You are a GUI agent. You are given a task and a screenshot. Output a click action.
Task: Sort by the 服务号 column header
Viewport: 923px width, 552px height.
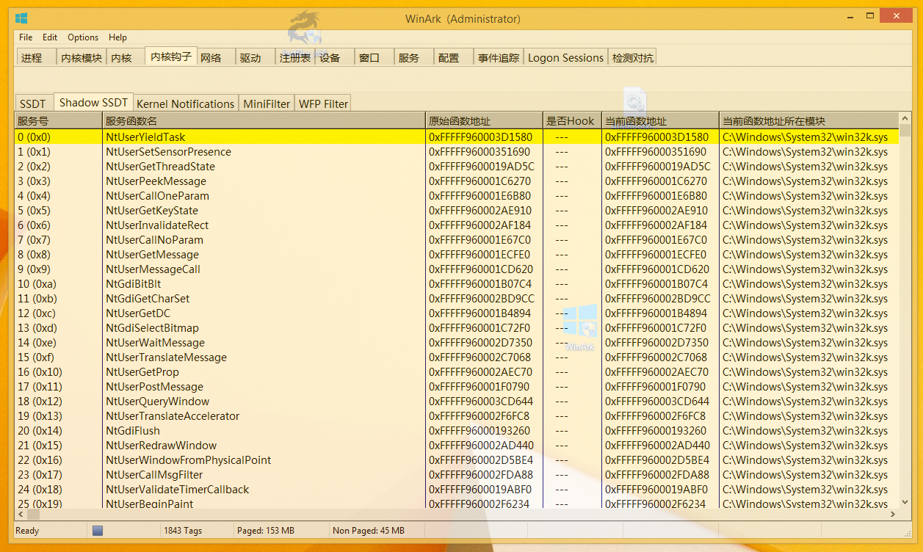pos(59,121)
